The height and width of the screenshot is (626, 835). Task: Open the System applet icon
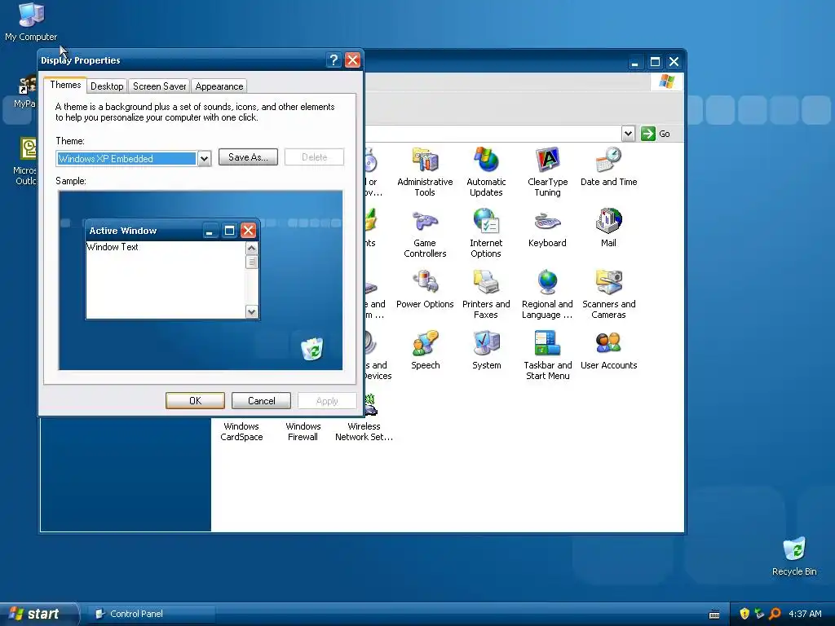pos(486,350)
